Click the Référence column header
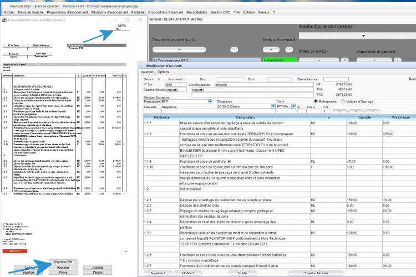This screenshot has height=277, width=416. pos(161,117)
